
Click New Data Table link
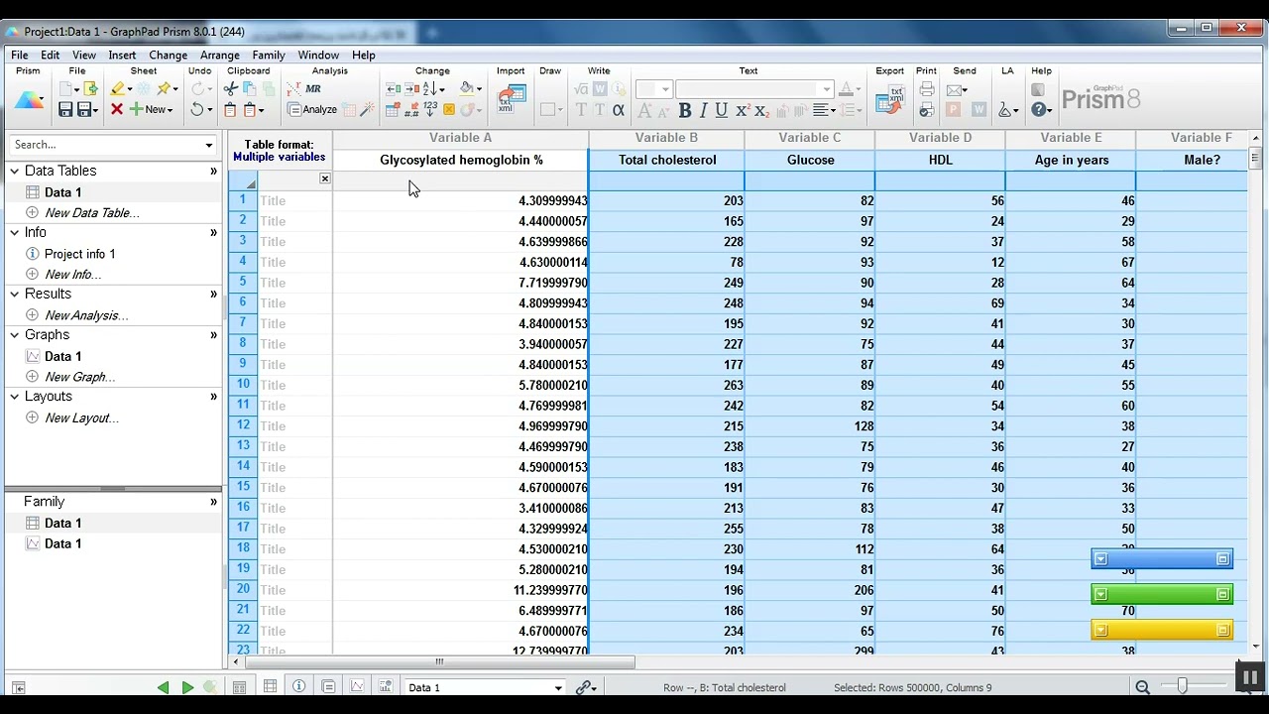pyautogui.click(x=91, y=213)
